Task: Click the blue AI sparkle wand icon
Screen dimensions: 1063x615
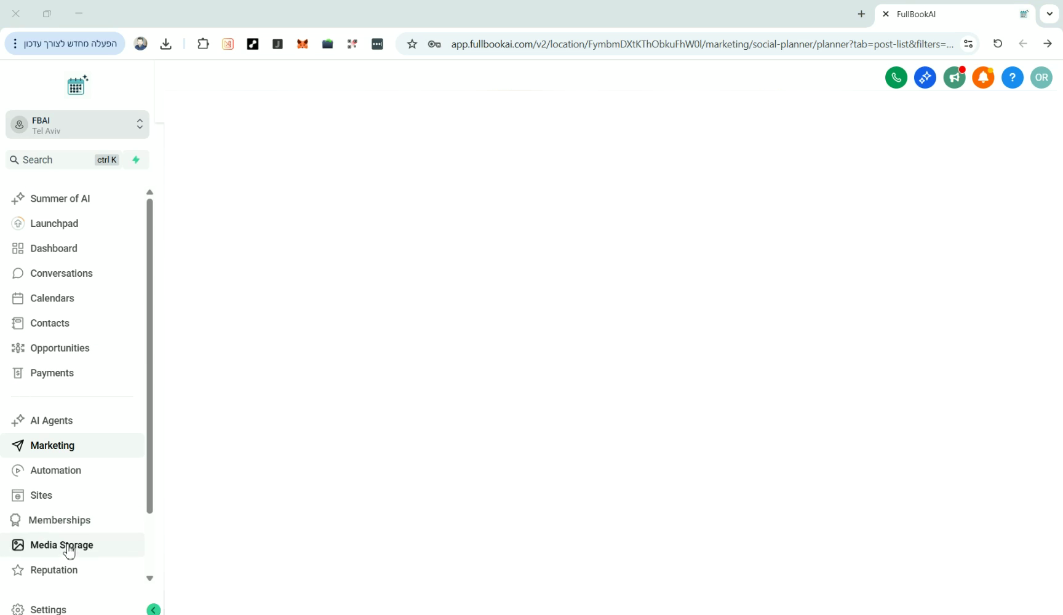Action: (x=925, y=77)
